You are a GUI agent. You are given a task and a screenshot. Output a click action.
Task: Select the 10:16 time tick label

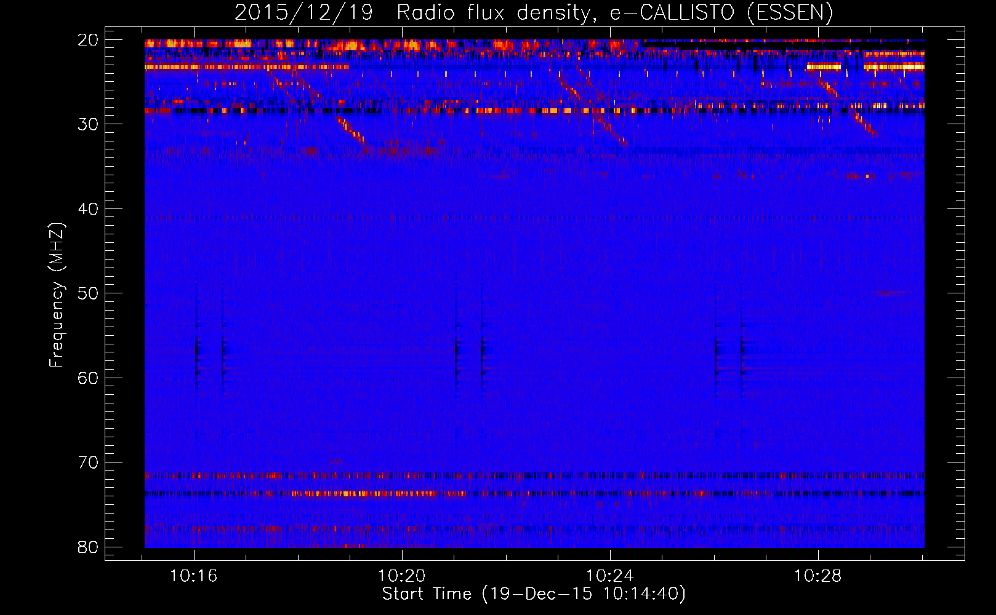tap(194, 576)
